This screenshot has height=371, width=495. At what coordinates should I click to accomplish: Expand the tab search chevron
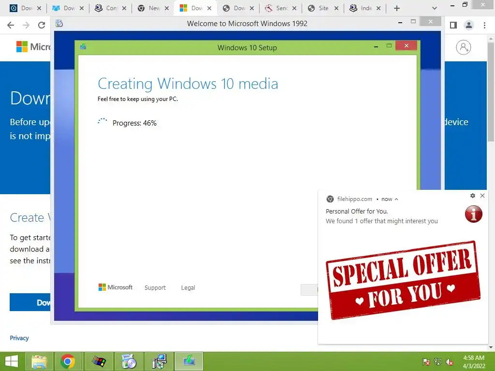point(435,8)
